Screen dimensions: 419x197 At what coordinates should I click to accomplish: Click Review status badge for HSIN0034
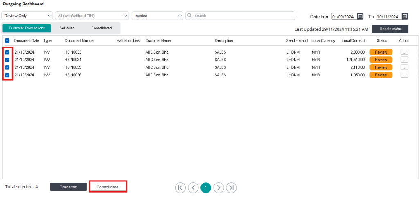click(381, 60)
